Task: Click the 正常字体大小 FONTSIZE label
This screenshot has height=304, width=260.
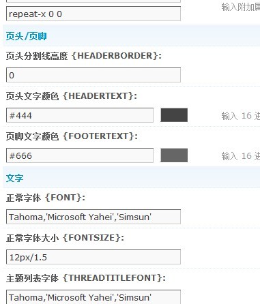Action: (65, 238)
